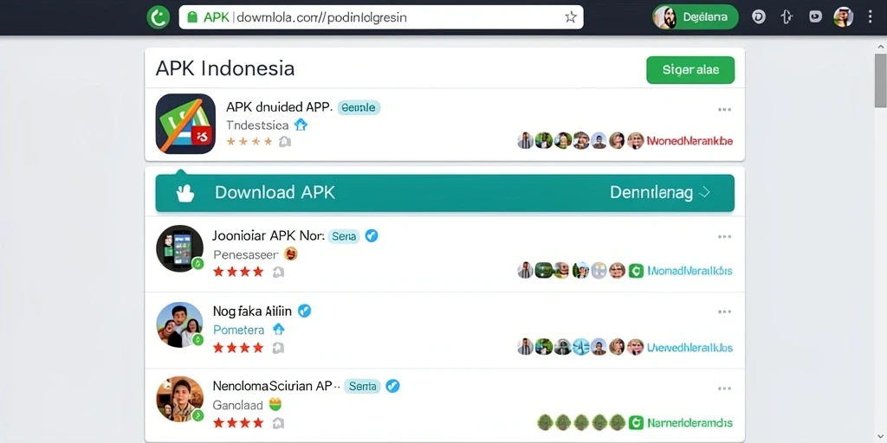Open the Nog faka Ailiin app avatar

tap(180, 325)
